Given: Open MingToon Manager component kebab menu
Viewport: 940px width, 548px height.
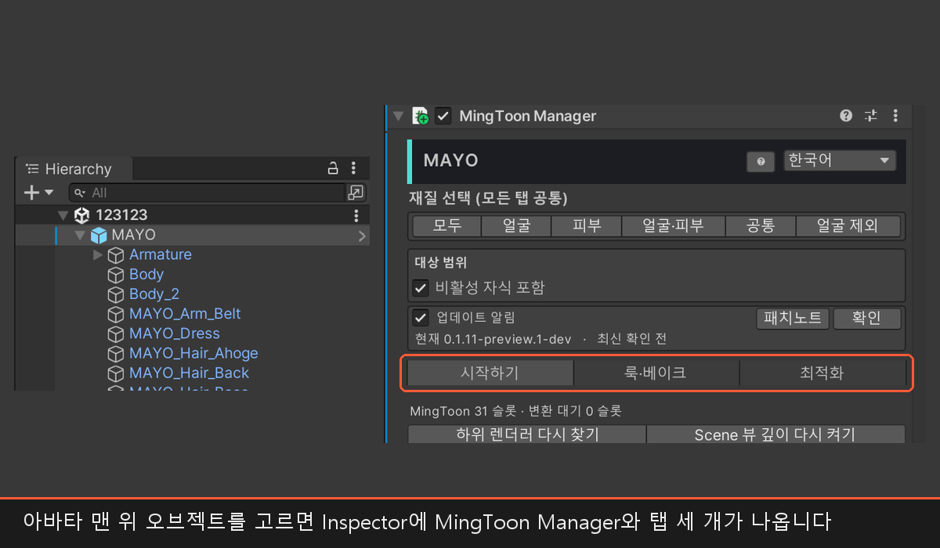Looking at the screenshot, I should coord(896,116).
